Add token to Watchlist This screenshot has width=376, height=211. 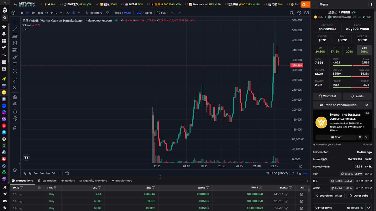tap(327, 96)
